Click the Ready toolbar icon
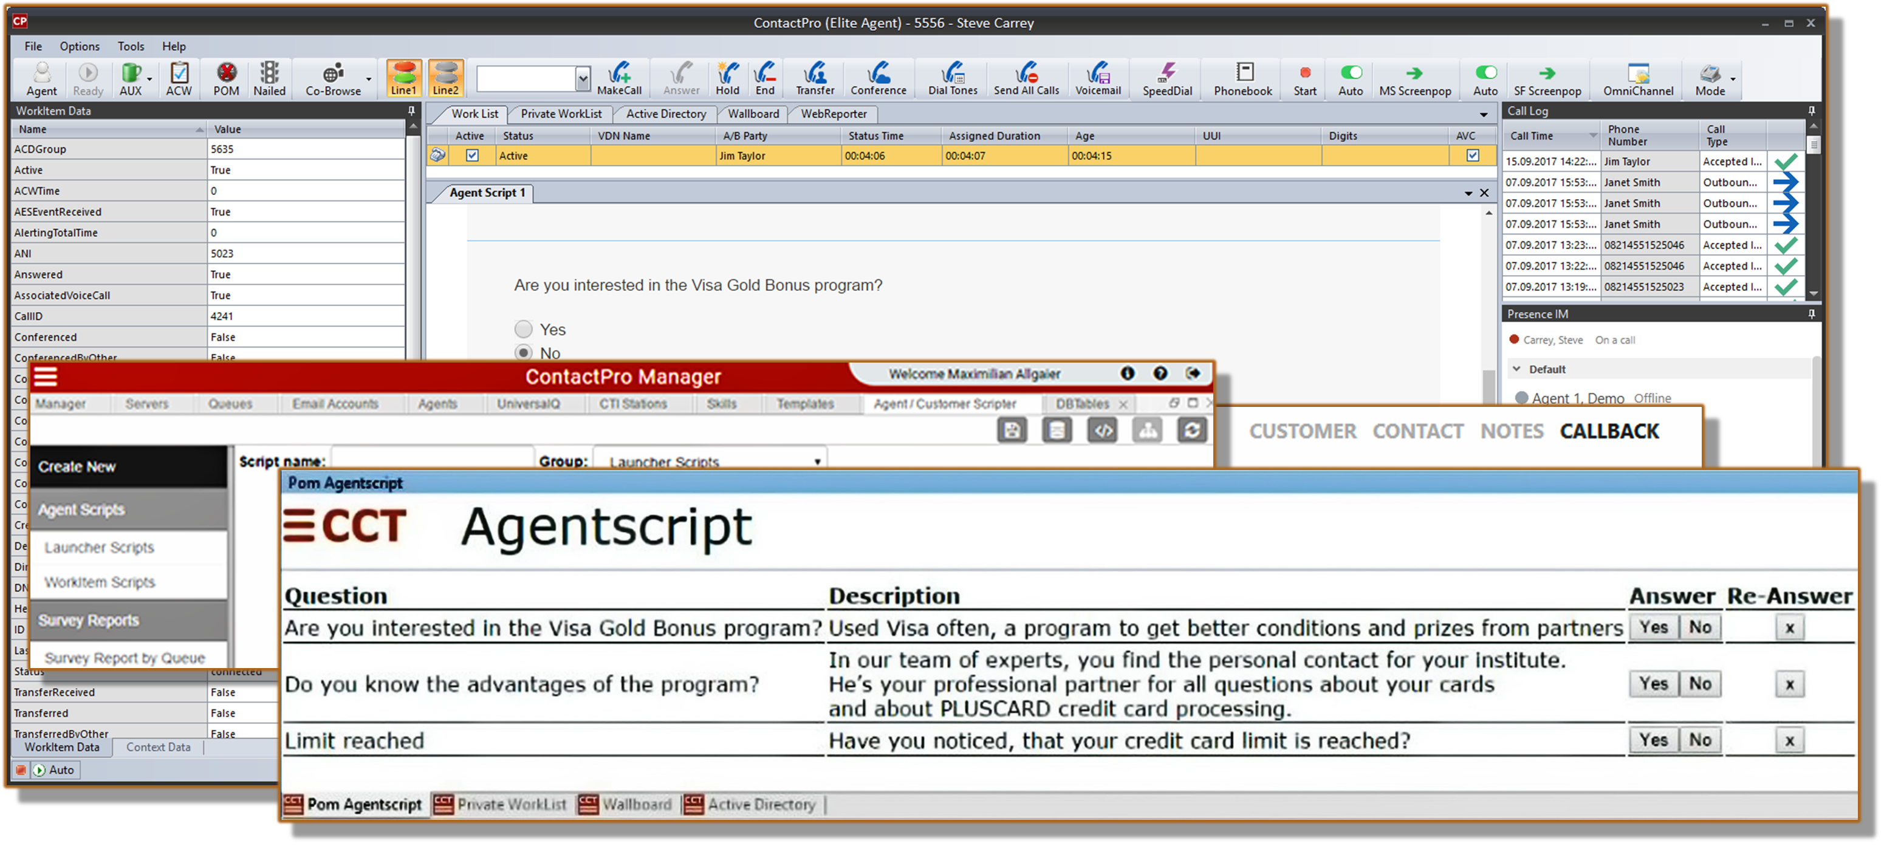The image size is (1884, 846). point(87,79)
